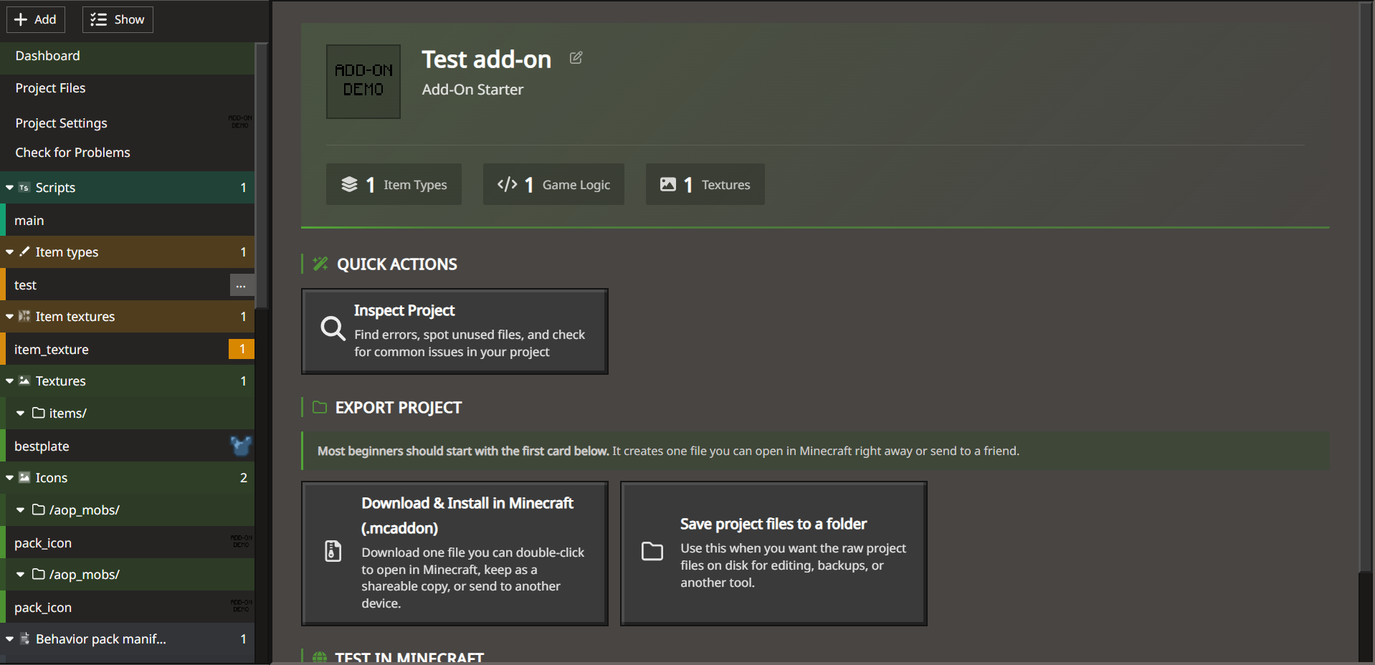The image size is (1375, 665).
Task: Click the second /aop_mobs/ folder icon
Action: 39,574
